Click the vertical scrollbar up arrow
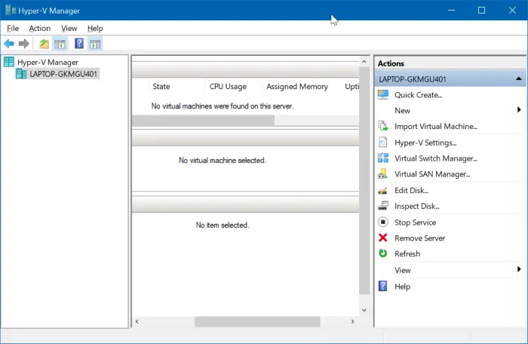This screenshot has height=344, width=528. tap(364, 62)
